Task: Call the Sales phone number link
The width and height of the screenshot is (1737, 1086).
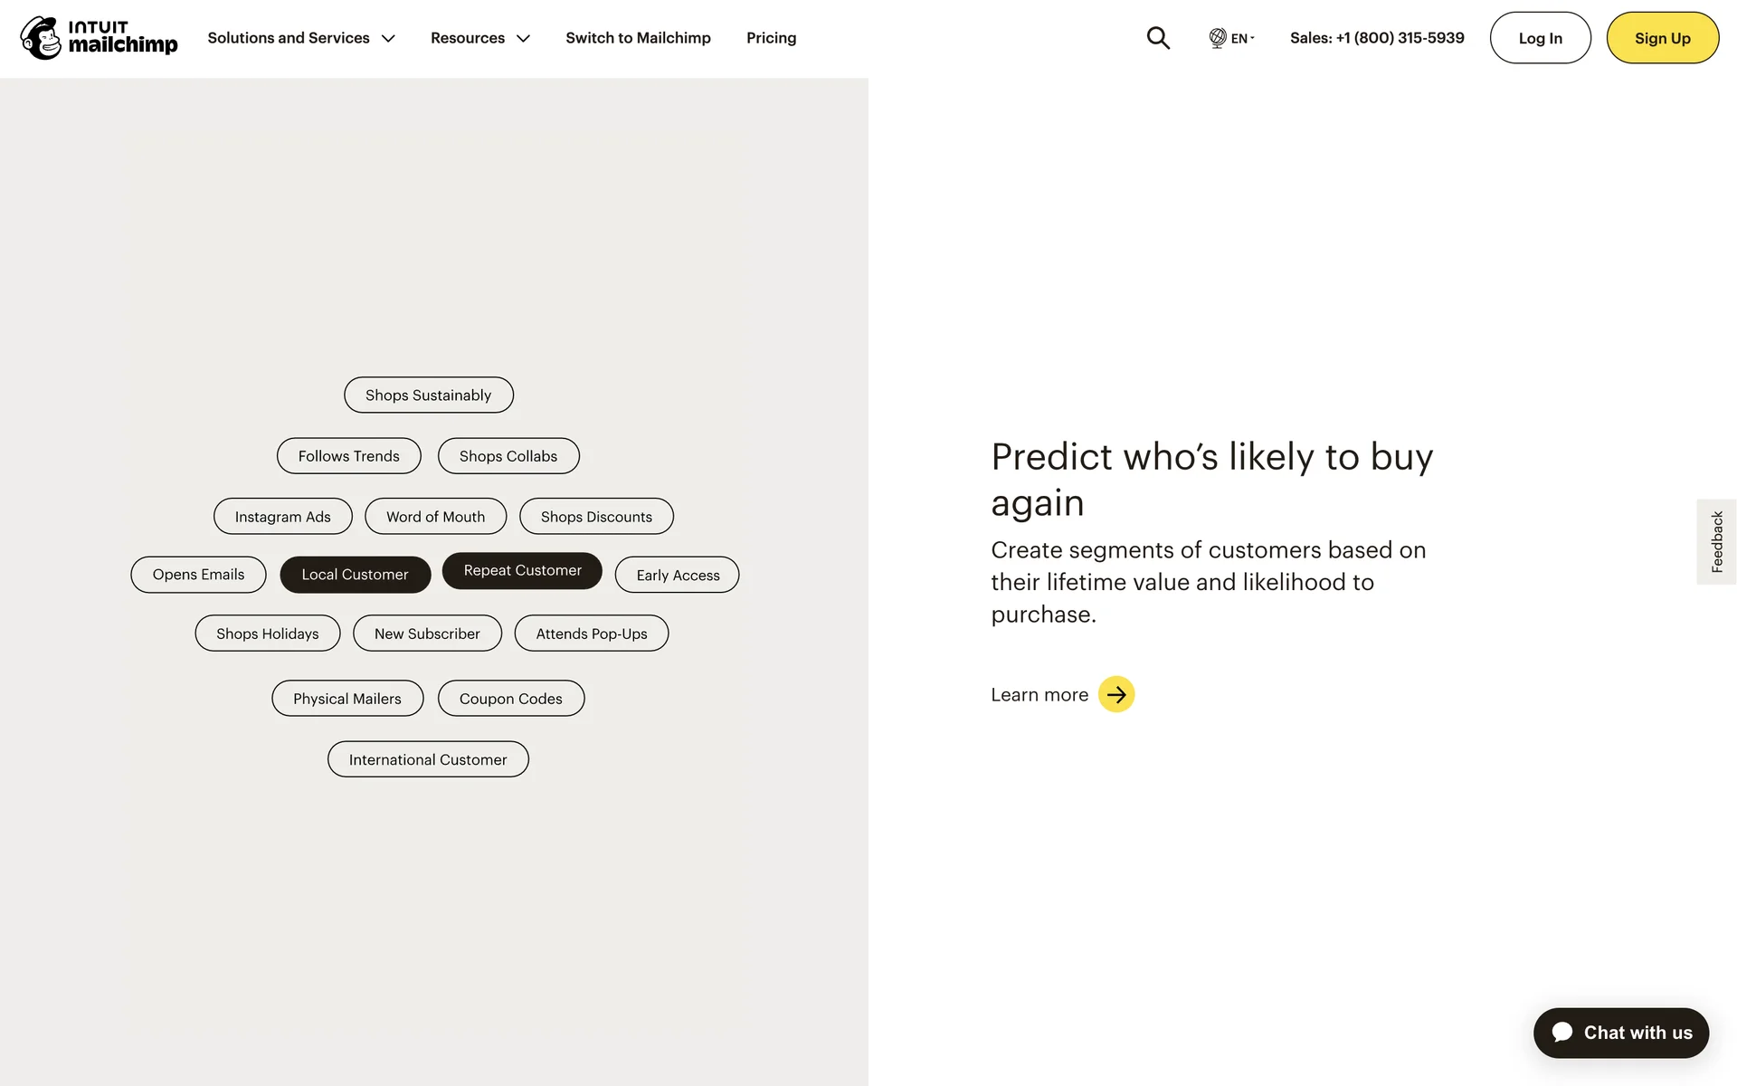Action: [1376, 38]
